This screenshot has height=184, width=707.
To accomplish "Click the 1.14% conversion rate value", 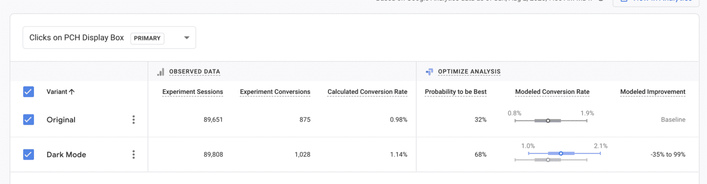I will click(x=399, y=154).
